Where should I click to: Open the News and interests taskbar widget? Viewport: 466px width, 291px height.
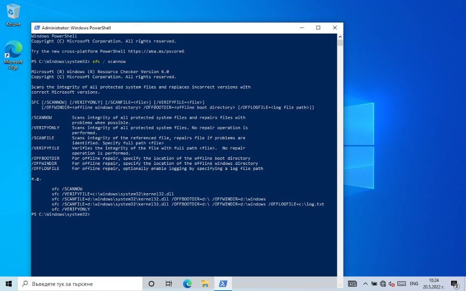(352, 284)
